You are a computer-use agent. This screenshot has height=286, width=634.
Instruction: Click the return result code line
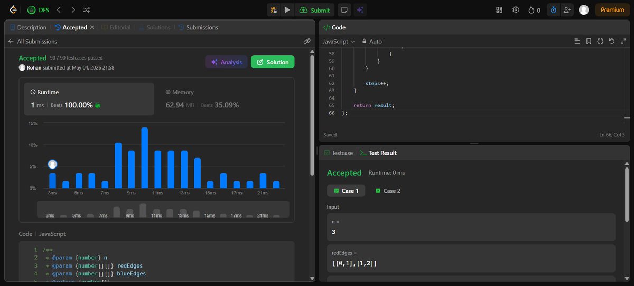pos(374,105)
